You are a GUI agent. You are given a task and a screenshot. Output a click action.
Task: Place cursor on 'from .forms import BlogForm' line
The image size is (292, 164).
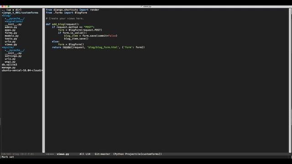tap(67, 13)
